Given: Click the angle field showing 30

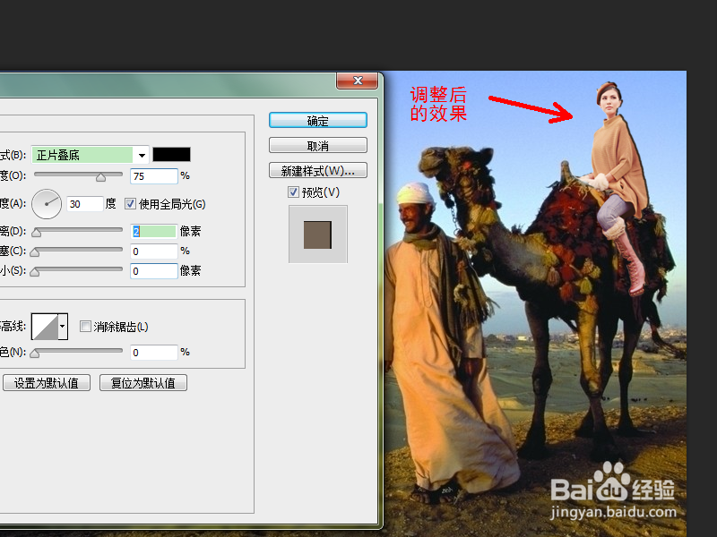Looking at the screenshot, I should tap(85, 204).
